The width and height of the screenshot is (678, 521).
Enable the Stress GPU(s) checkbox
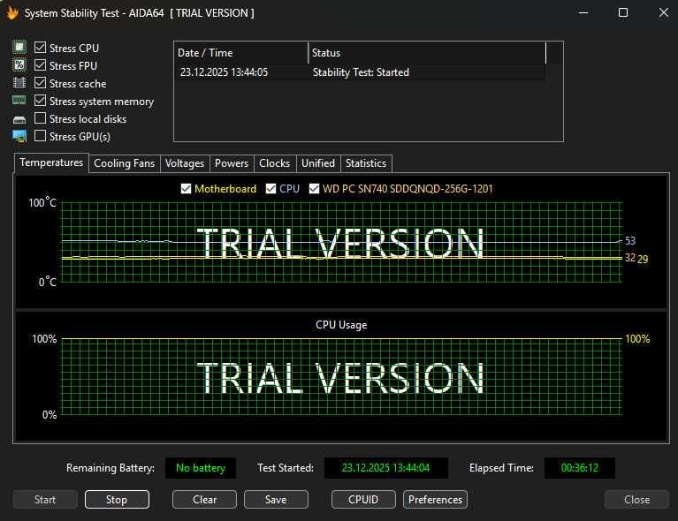pyautogui.click(x=40, y=136)
